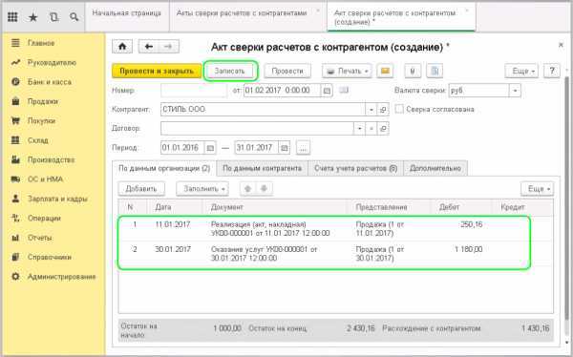
Task: Open the Контрагент record via open icon
Action: point(383,109)
